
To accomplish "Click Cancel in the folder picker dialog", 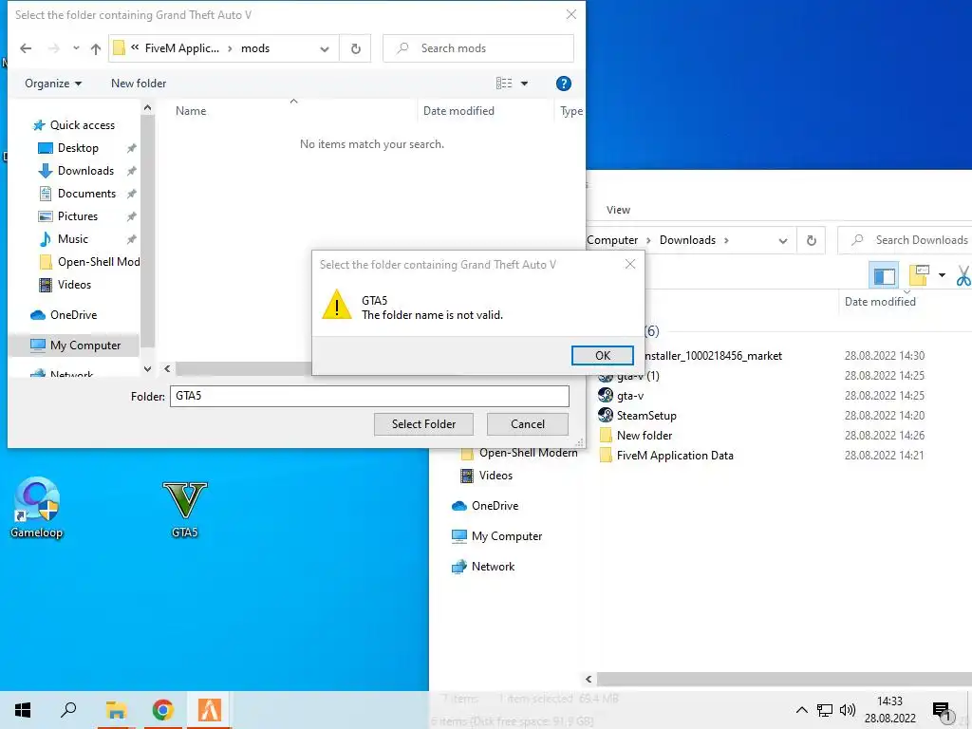I will [x=528, y=424].
